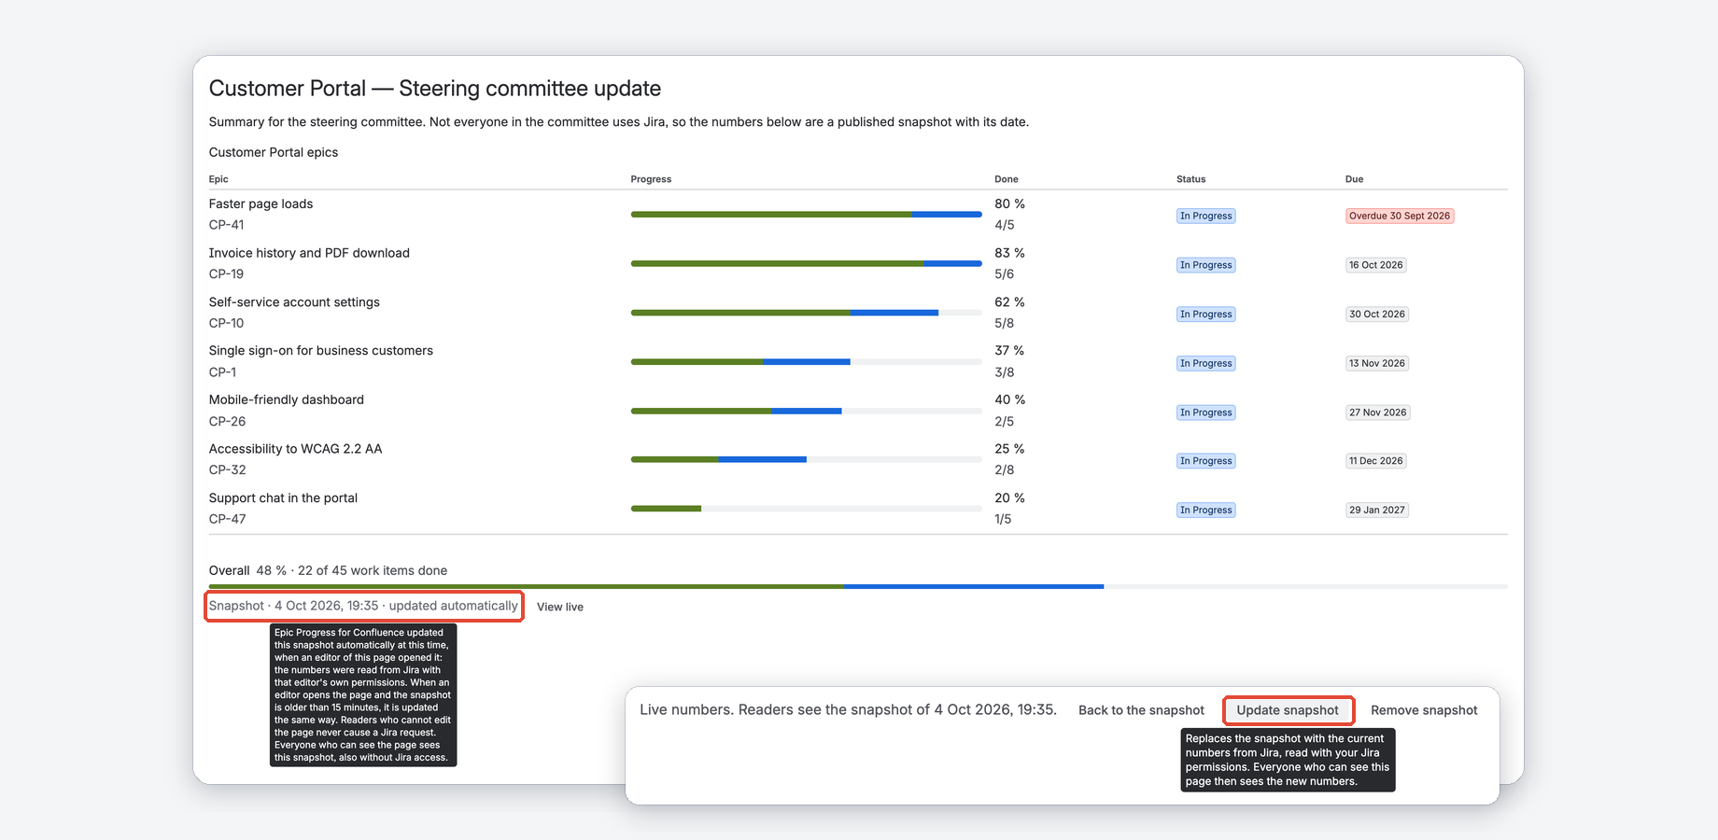Click the CP-1 issue key
Screen dimensions: 1718x840
tap(222, 372)
